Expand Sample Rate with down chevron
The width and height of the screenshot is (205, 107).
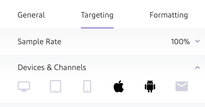click(197, 41)
